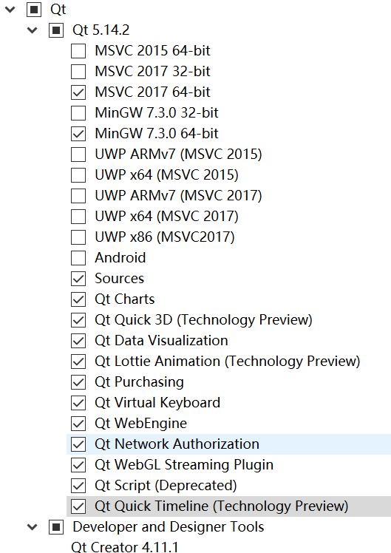Uncheck Qt WebEngine checkbox
The height and width of the screenshot is (553, 391).
[78, 424]
